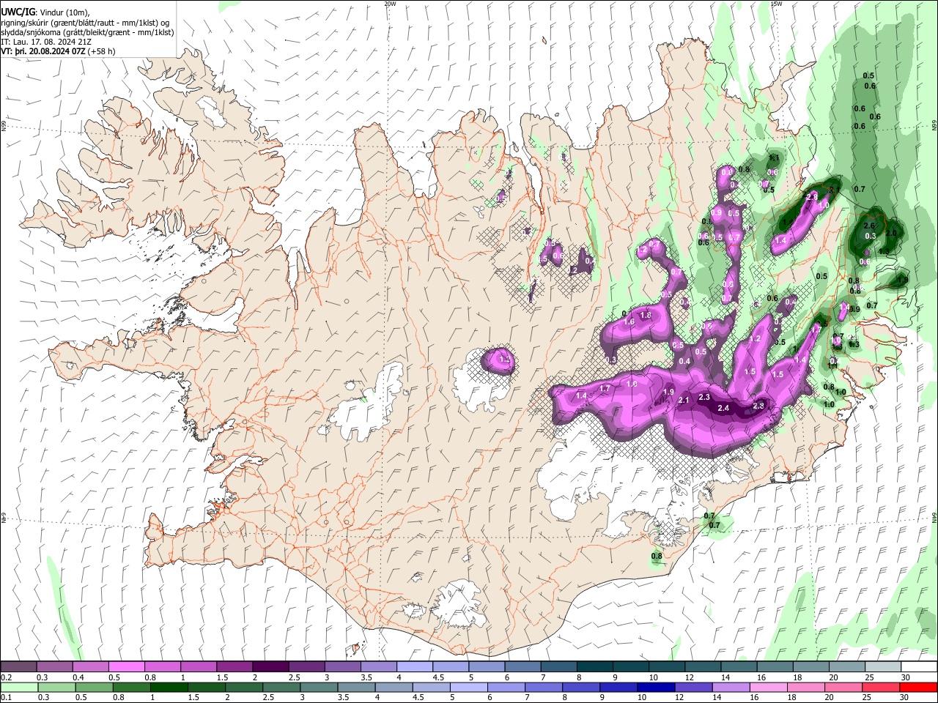Click the small purple snow patch on the central glacier

pyautogui.click(x=498, y=360)
